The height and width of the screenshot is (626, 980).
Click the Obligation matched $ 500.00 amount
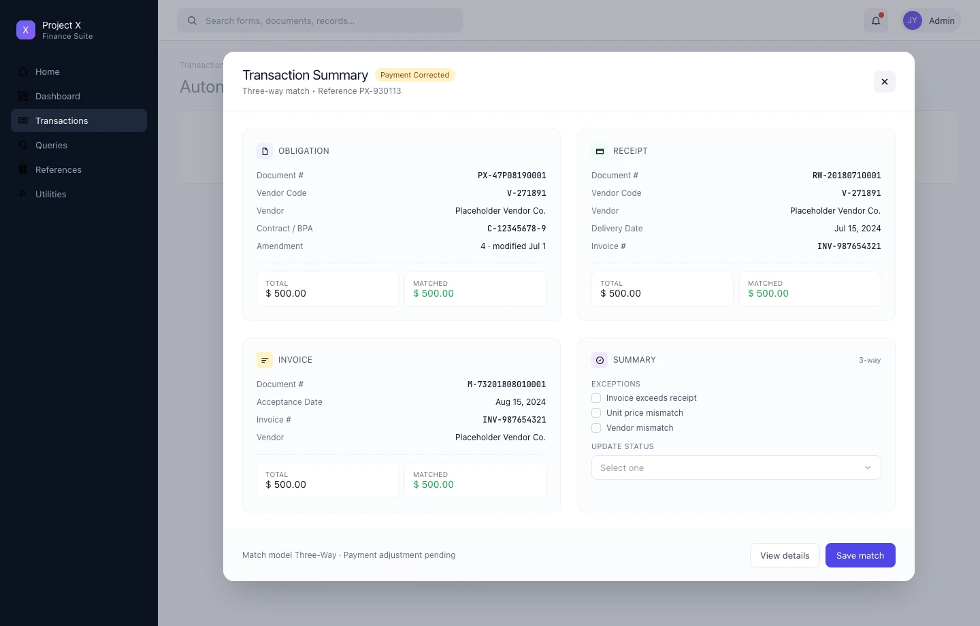[x=434, y=293]
